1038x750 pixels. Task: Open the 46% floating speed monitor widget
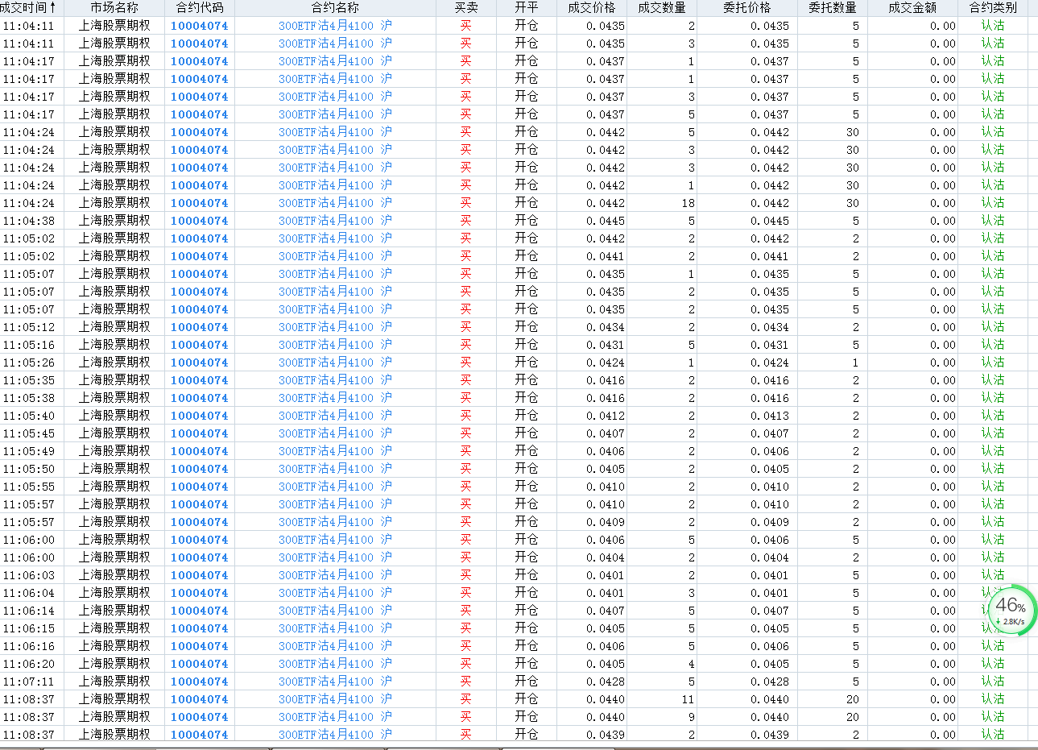[x=1011, y=609]
